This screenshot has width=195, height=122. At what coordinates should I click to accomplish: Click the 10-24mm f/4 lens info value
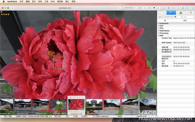coord(179,66)
